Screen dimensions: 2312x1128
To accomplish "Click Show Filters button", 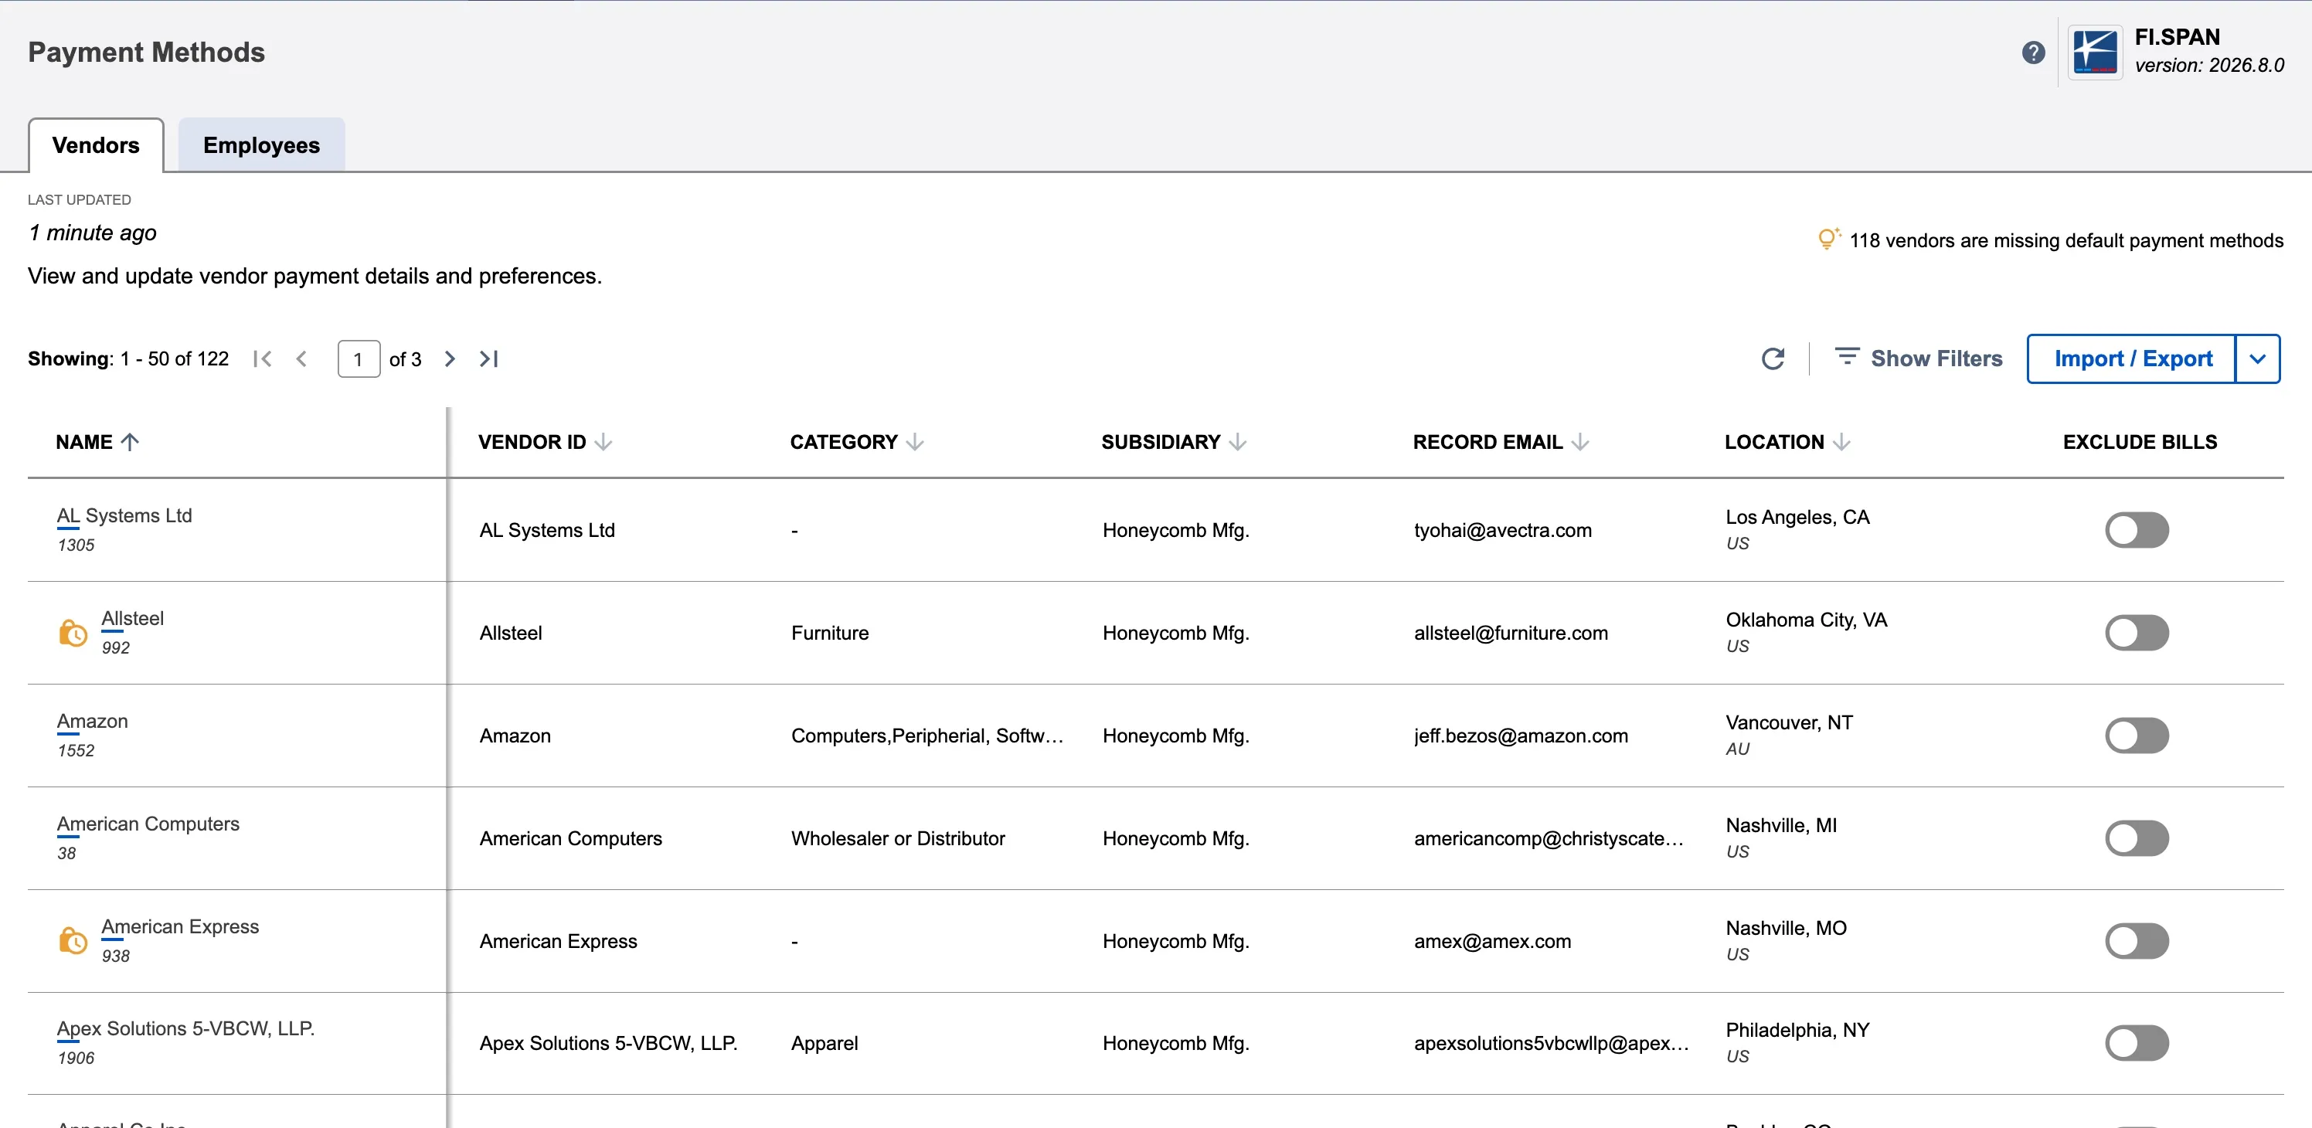I will (1918, 358).
